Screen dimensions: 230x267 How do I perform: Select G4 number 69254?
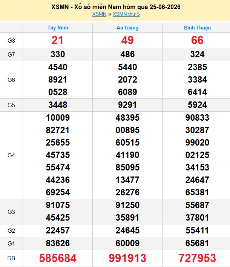coord(58,192)
